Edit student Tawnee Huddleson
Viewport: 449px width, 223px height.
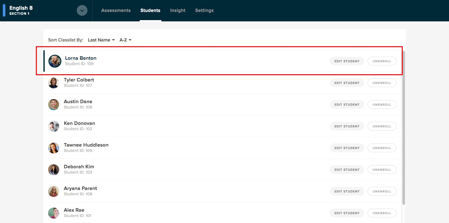click(347, 148)
